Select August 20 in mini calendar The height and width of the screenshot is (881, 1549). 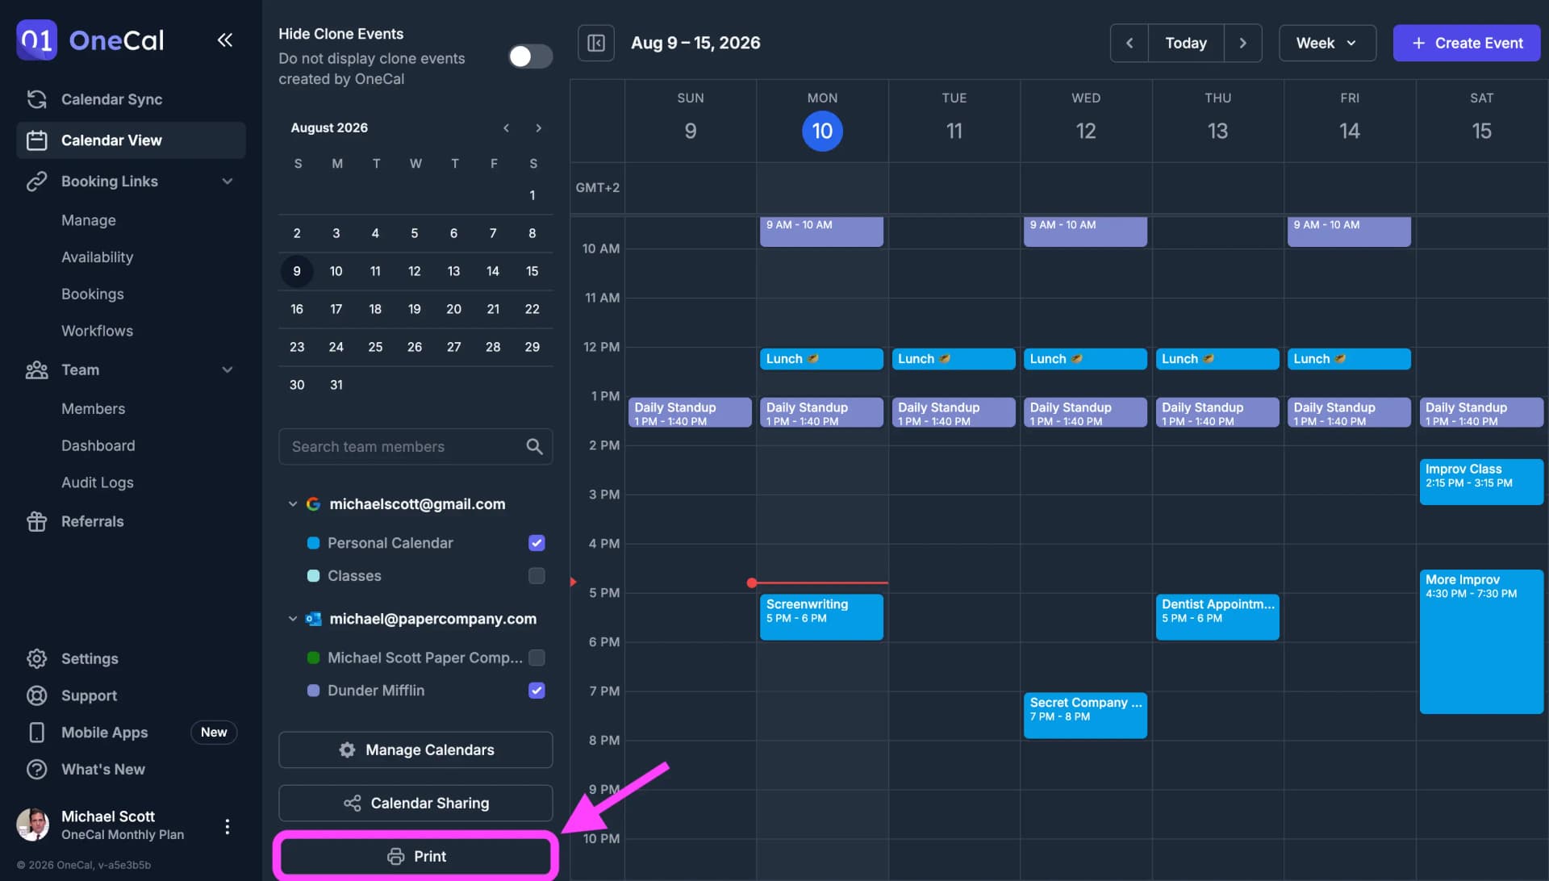click(x=454, y=309)
